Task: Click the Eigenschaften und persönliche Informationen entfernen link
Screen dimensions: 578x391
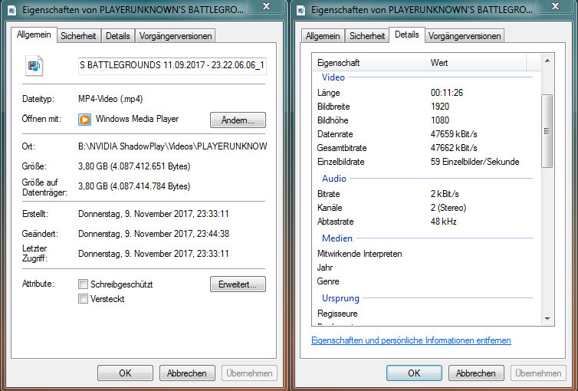Action: pos(411,340)
